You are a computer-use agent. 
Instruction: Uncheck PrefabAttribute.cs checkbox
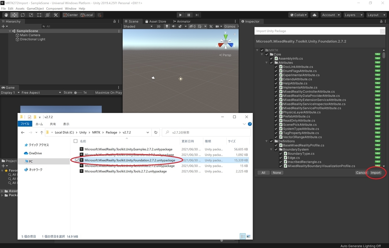tap(276, 116)
